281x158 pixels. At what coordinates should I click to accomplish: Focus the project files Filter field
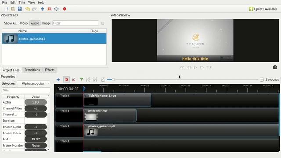76,23
